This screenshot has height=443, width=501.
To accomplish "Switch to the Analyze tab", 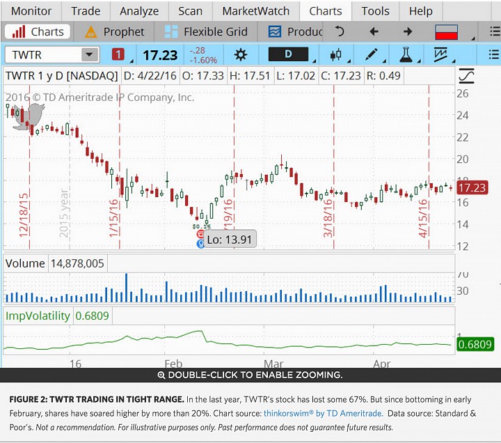I will tap(139, 11).
